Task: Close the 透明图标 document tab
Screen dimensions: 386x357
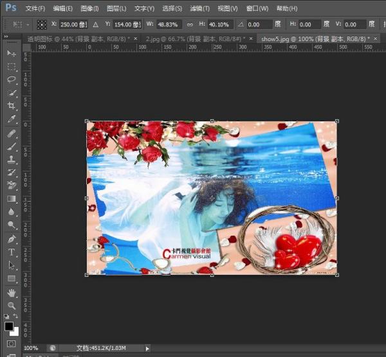Action: [135, 39]
